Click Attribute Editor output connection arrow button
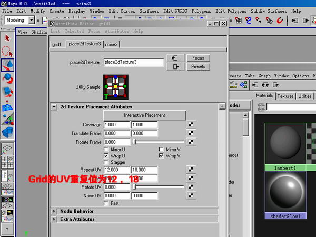 (175, 67)
